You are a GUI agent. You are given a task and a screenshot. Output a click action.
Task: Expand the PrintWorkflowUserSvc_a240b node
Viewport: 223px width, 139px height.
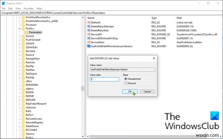19,21
